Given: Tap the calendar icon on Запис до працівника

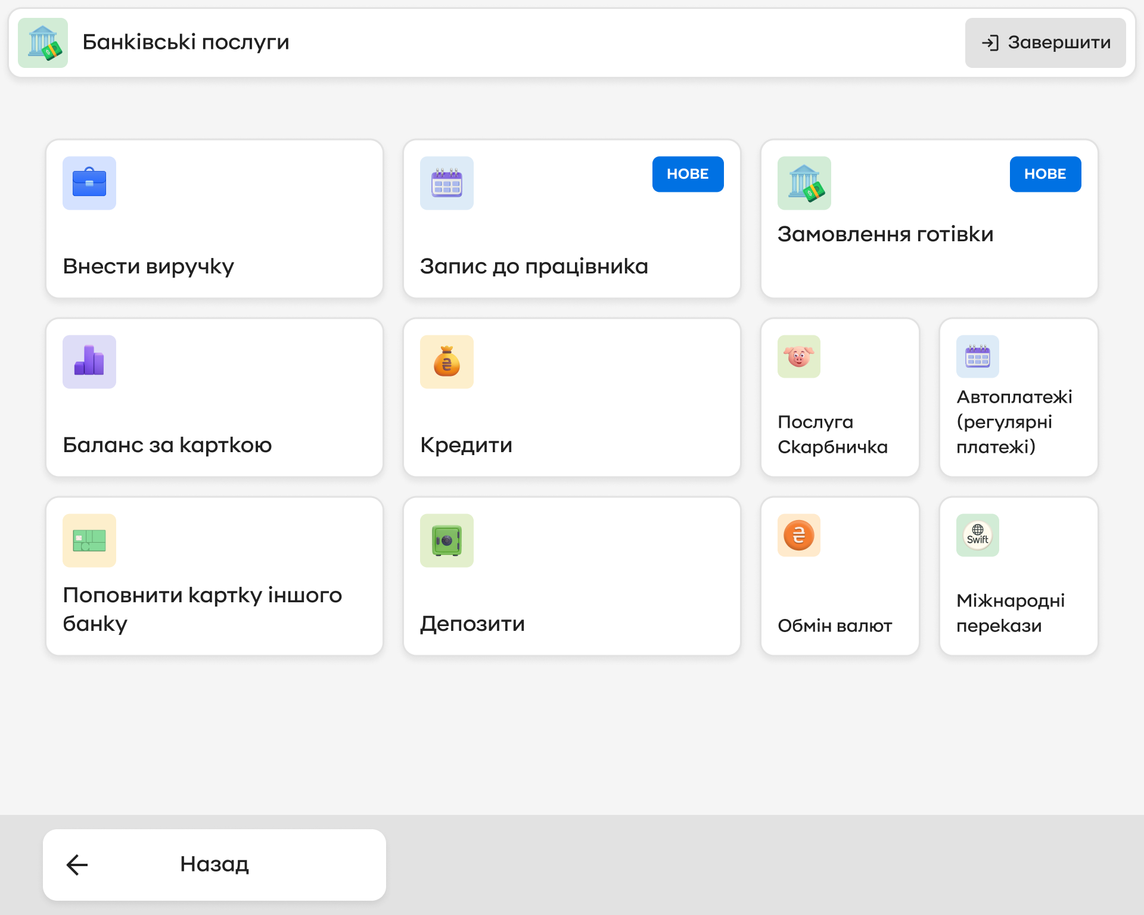Looking at the screenshot, I should click(x=447, y=183).
